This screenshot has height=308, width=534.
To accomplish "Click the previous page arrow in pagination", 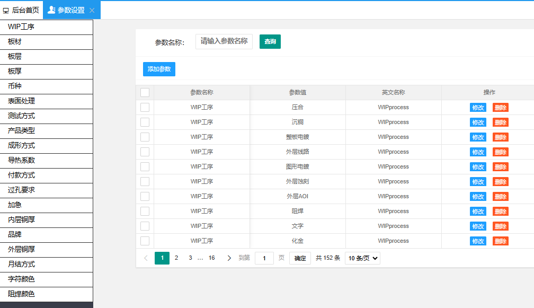I will tap(146, 258).
